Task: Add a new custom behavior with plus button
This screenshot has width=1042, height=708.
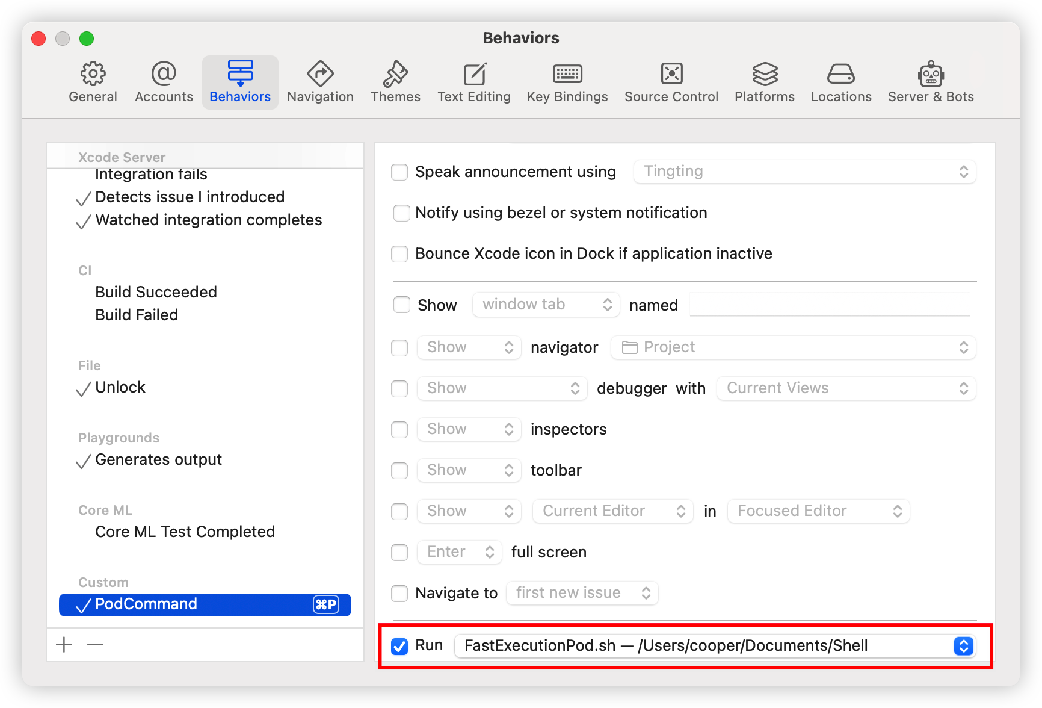Action: [x=63, y=644]
